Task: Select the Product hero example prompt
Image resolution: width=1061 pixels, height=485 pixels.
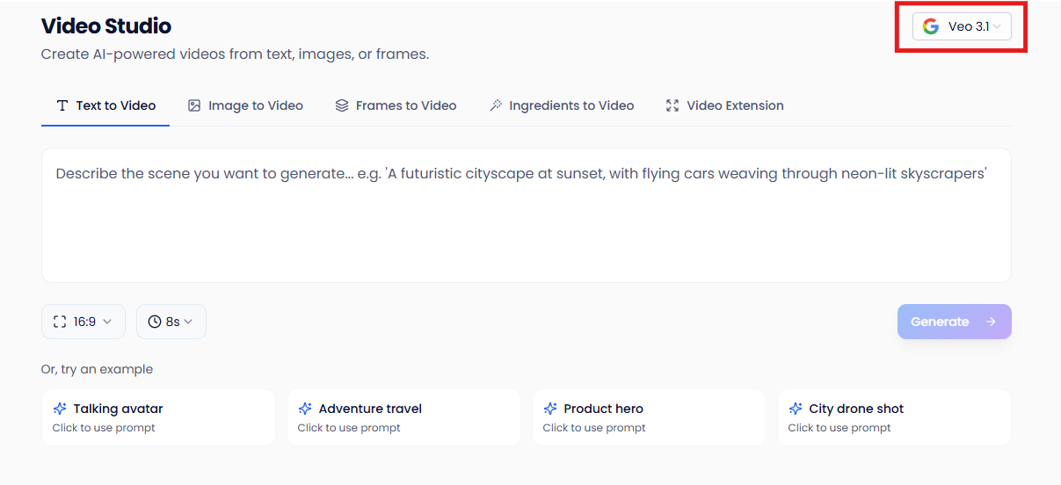Action: 644,417
